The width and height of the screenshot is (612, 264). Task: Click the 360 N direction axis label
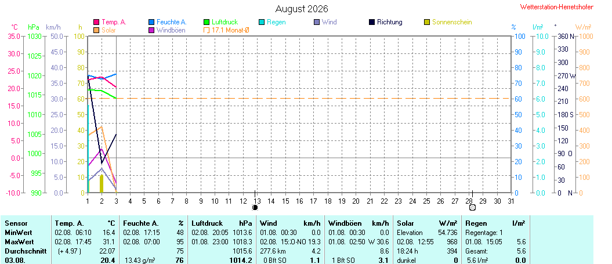(x=566, y=37)
